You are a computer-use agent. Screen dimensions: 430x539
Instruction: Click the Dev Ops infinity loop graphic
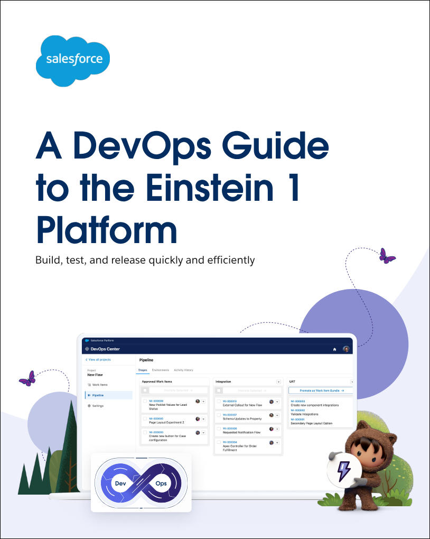[x=141, y=483]
